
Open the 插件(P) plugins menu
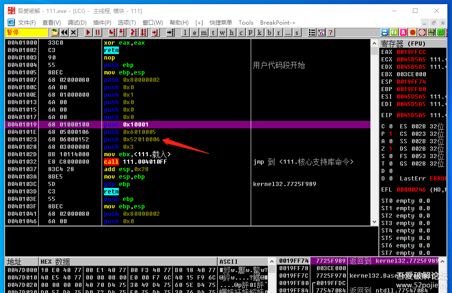102,22
